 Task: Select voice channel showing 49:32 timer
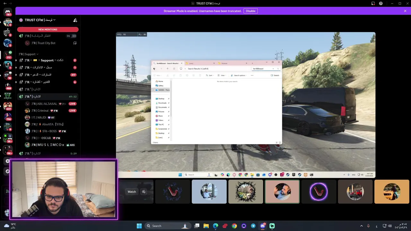tap(48, 97)
